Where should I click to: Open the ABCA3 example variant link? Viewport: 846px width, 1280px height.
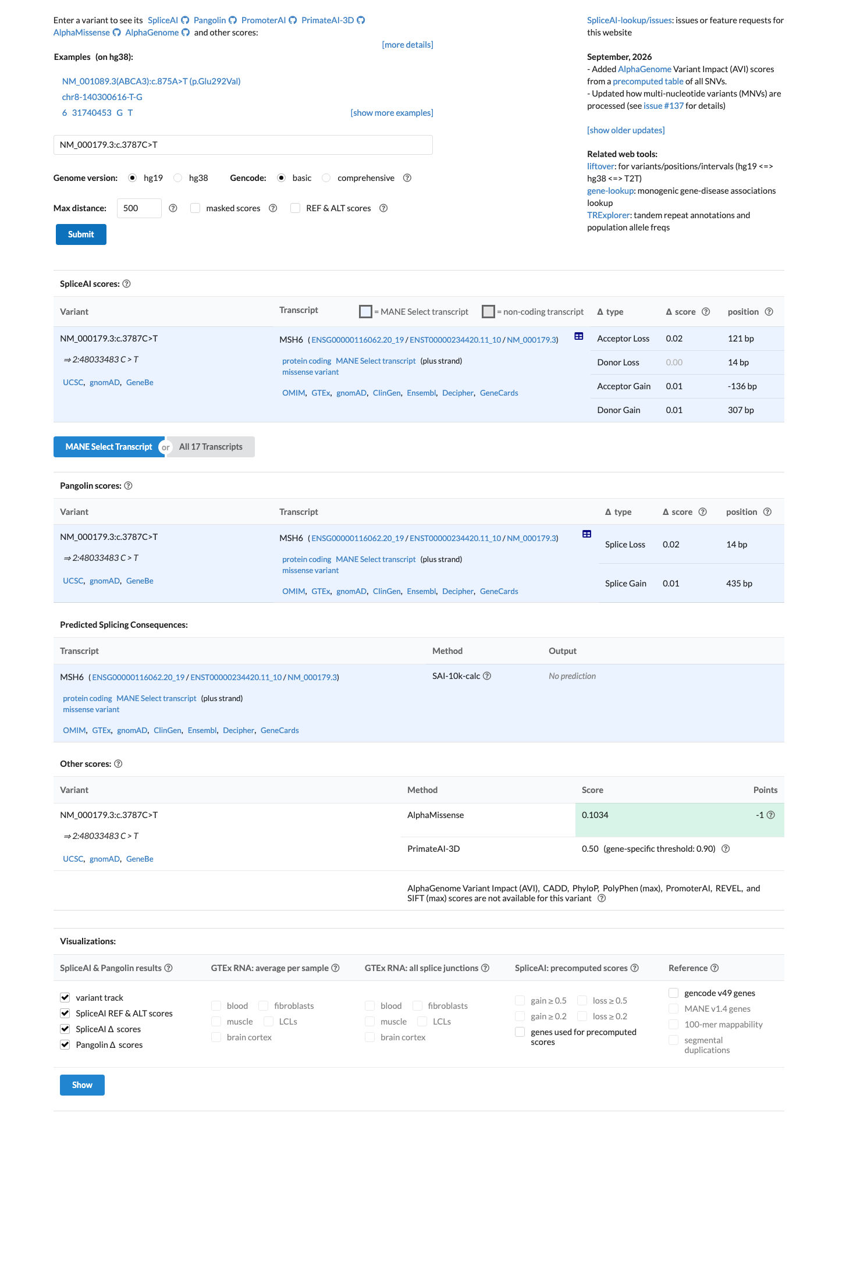pos(151,81)
